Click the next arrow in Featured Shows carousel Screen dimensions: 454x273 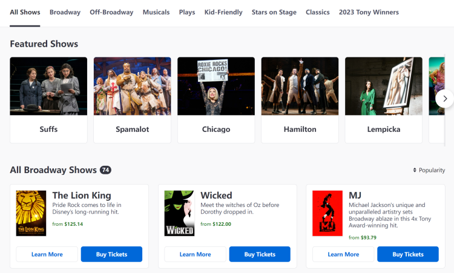tap(444, 99)
